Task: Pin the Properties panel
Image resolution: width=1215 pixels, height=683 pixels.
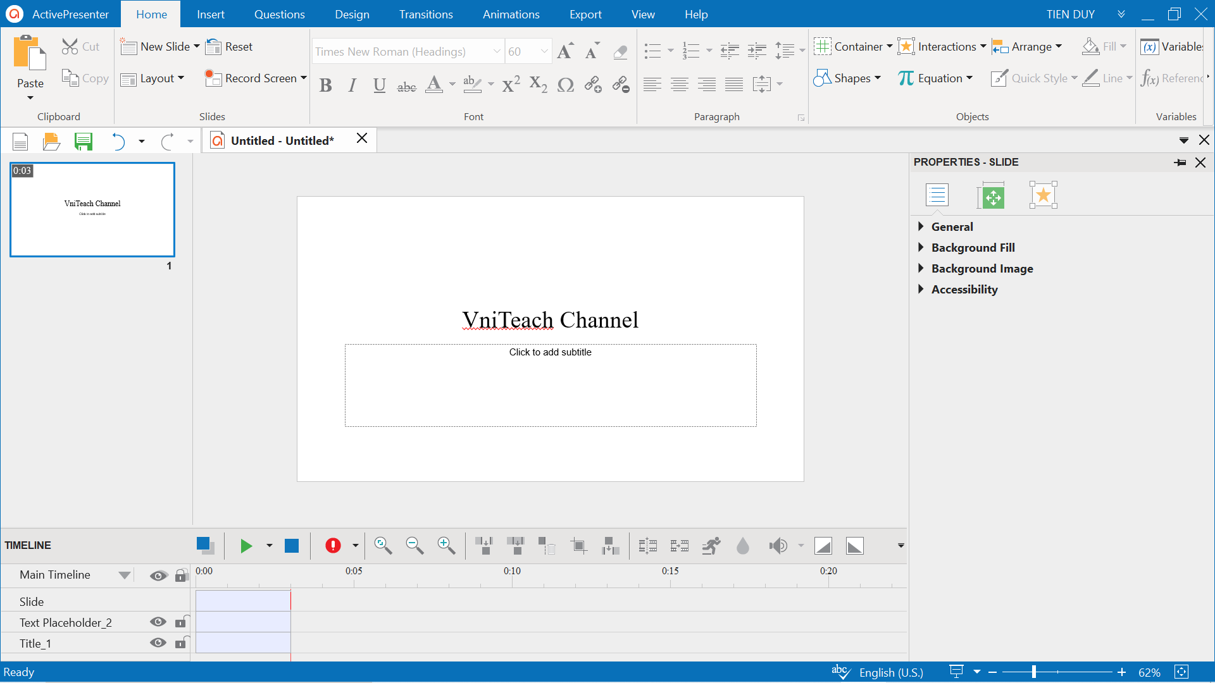Action: [x=1180, y=163]
